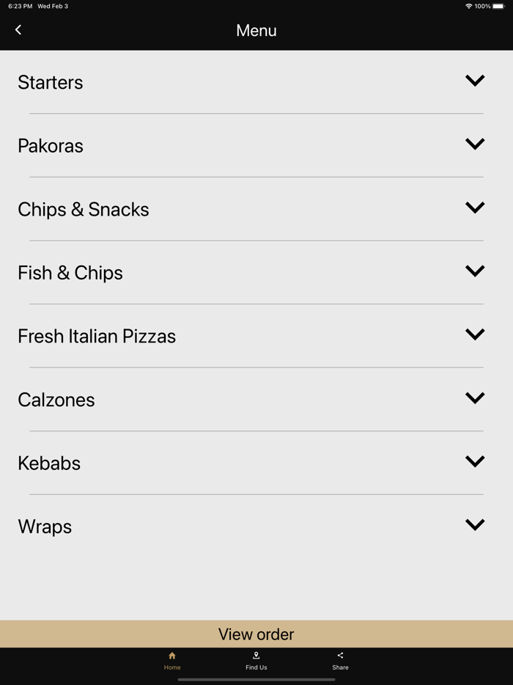Select the Kebabs menu category label
Screen dimensions: 513x685
pyautogui.click(x=49, y=464)
